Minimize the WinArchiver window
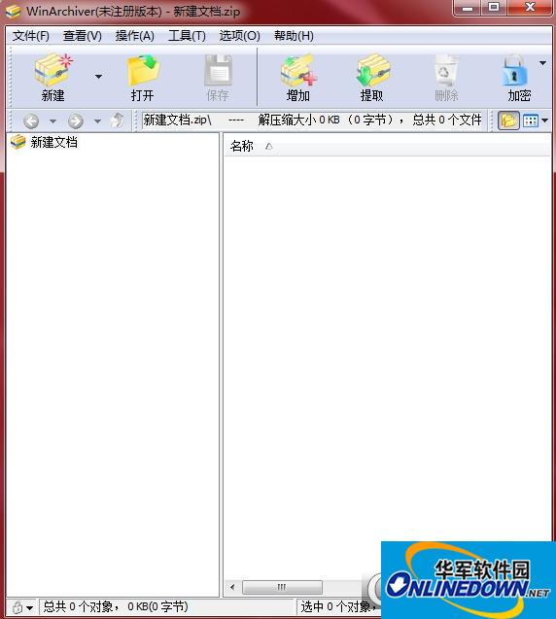The image size is (556, 619). (468, 8)
